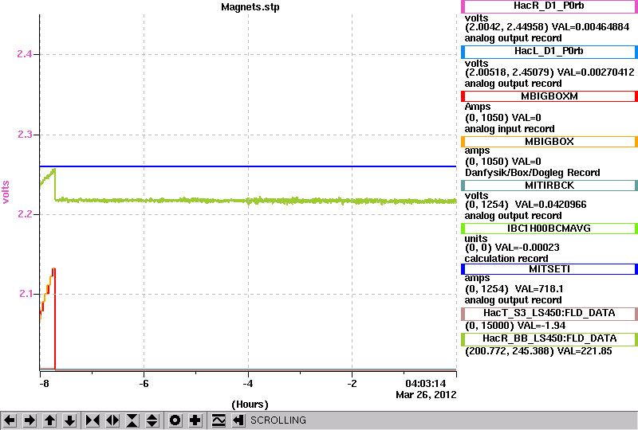The width and height of the screenshot is (638, 430).
Task: Select the MITIRBCK curve legend
Action: click(549, 186)
